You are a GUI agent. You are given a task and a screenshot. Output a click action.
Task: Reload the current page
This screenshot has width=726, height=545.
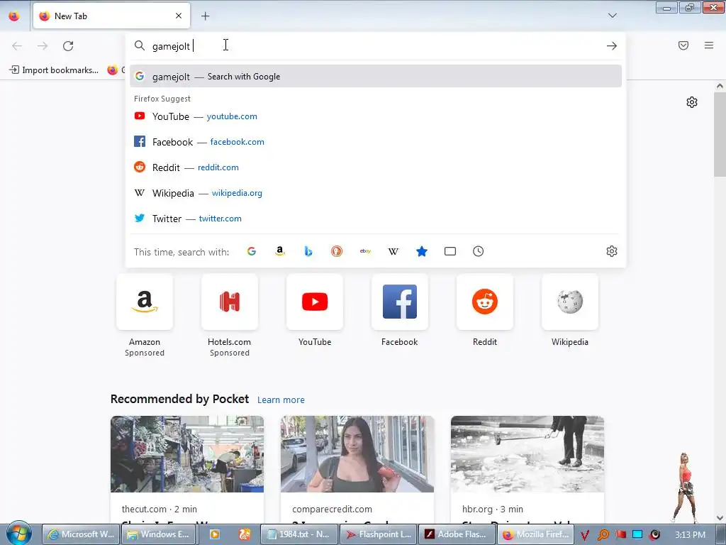point(68,46)
